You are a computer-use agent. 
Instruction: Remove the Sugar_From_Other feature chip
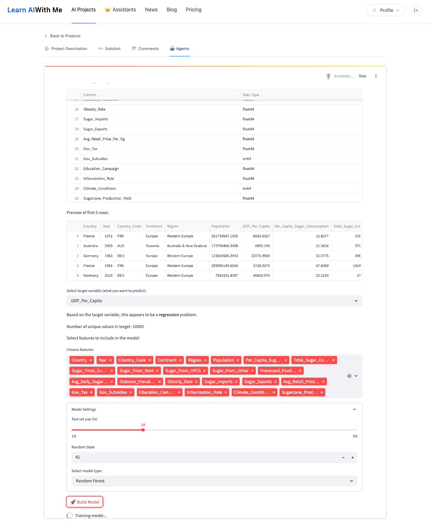[x=252, y=371]
